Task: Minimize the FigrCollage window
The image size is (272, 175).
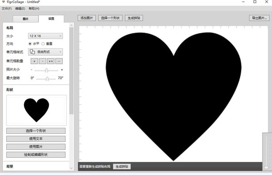Action: click(x=243, y=2)
